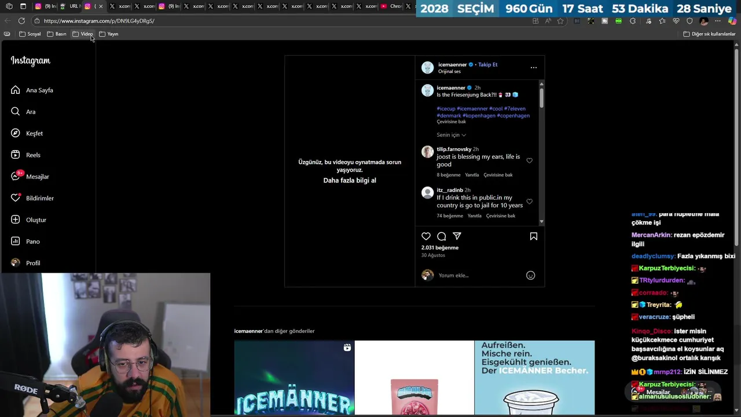
Task: Open icemaenner username in post header
Action: pos(453,65)
